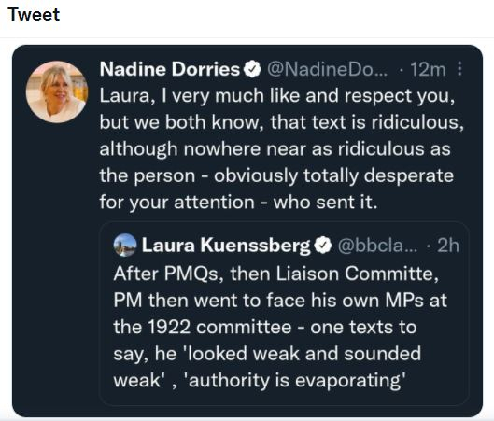Click the line 'for your attention - who sent it.'

pos(238,202)
